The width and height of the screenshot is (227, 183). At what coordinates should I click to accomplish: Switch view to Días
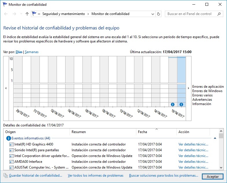click(19, 52)
